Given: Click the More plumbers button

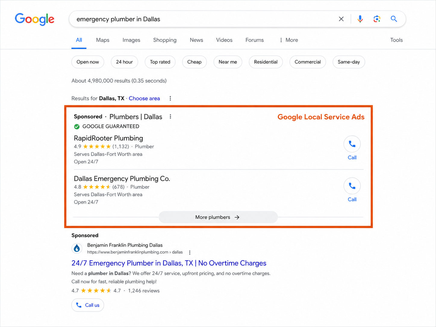Looking at the screenshot, I should pos(218,217).
